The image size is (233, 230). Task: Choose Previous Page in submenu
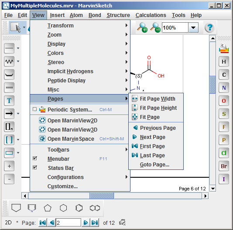coord(156,128)
